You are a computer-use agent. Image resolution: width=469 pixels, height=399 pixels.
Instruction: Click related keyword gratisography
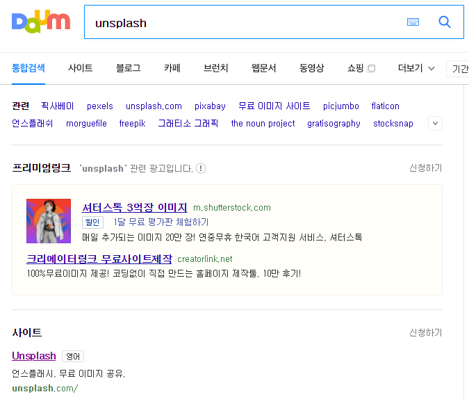[334, 123]
